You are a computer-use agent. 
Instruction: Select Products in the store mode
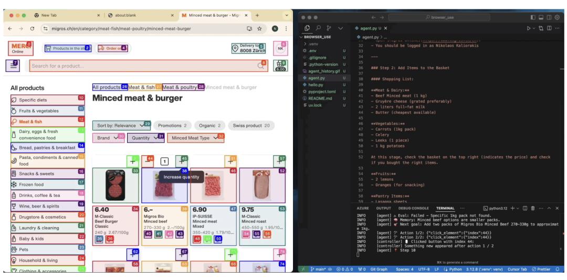point(68,48)
